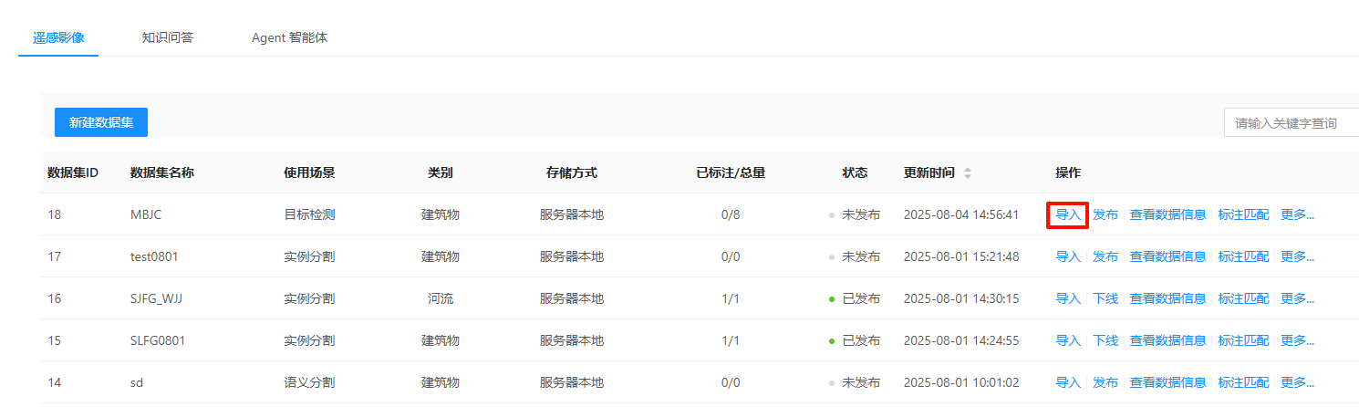This screenshot has height=407, width=1359.
Task: Open 标注匹配 for SJFG_WJJ dataset
Action: [x=1243, y=299]
